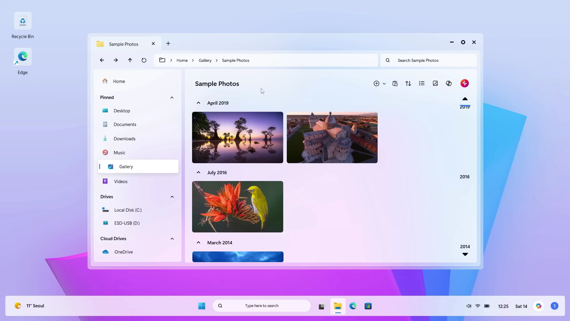Click the Add New plus icon

376,83
